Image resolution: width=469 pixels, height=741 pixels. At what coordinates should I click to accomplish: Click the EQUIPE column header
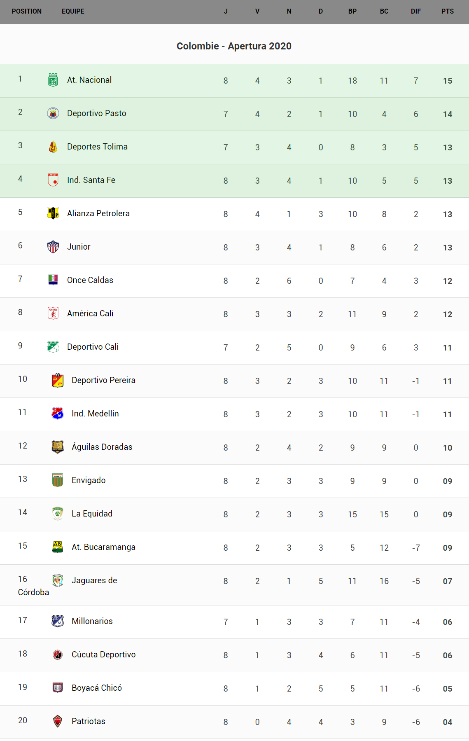coord(73,12)
